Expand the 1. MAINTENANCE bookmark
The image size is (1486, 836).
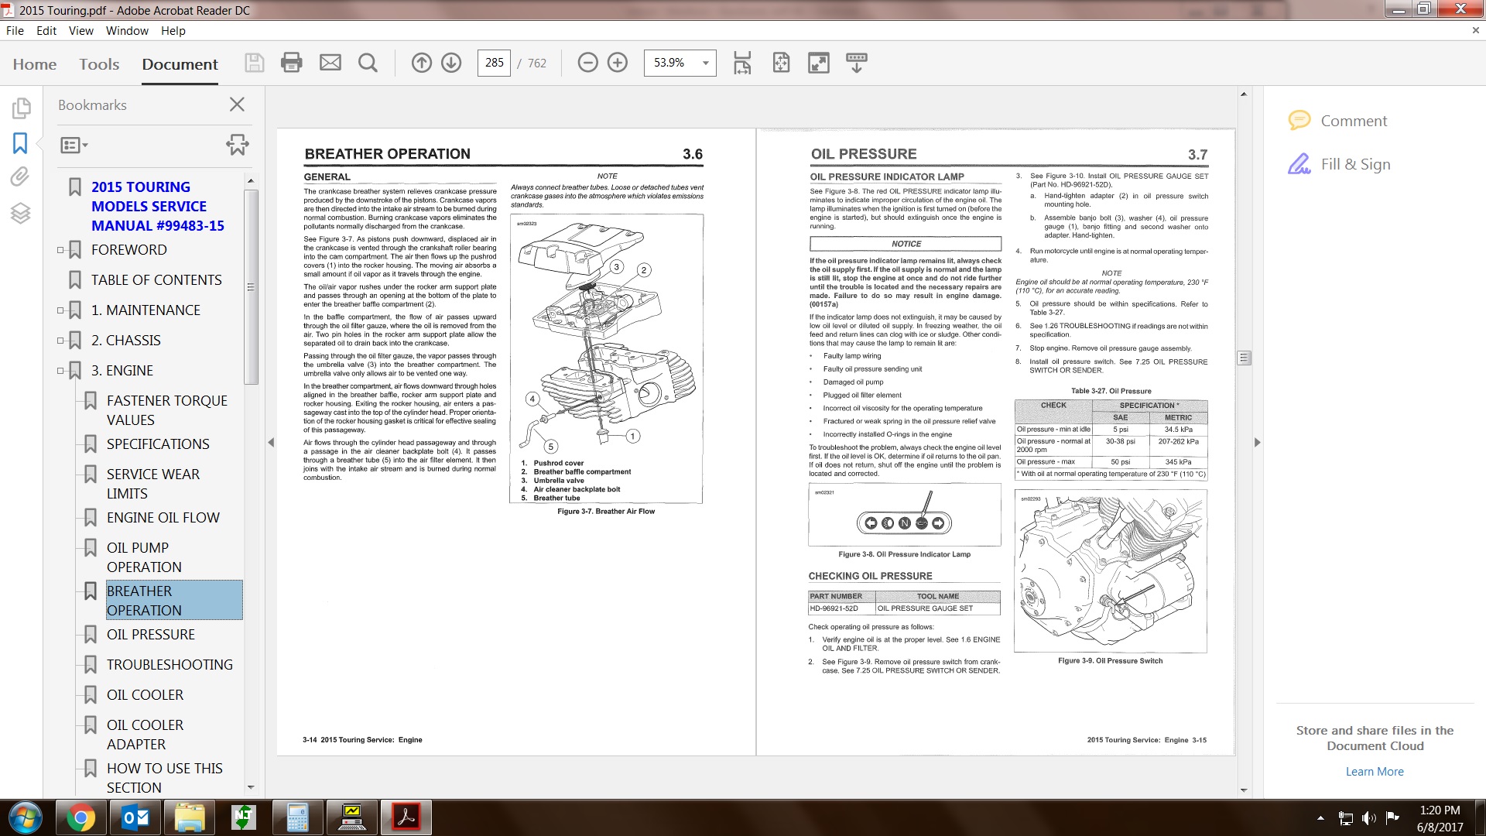60,310
